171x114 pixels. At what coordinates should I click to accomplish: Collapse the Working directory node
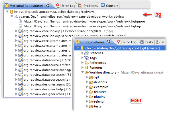coord(83,72)
